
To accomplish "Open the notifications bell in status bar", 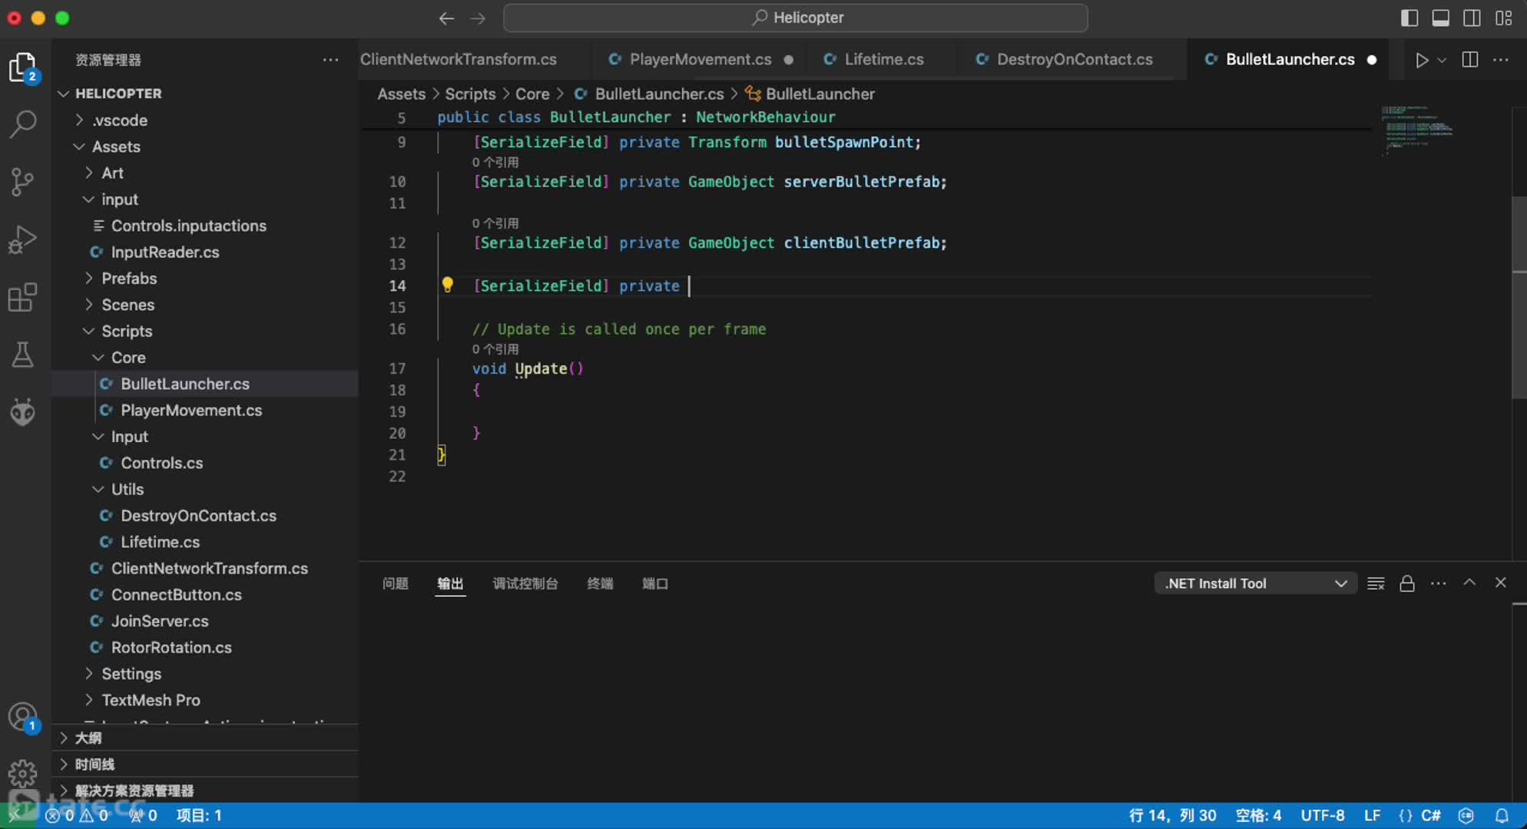I will (x=1502, y=815).
